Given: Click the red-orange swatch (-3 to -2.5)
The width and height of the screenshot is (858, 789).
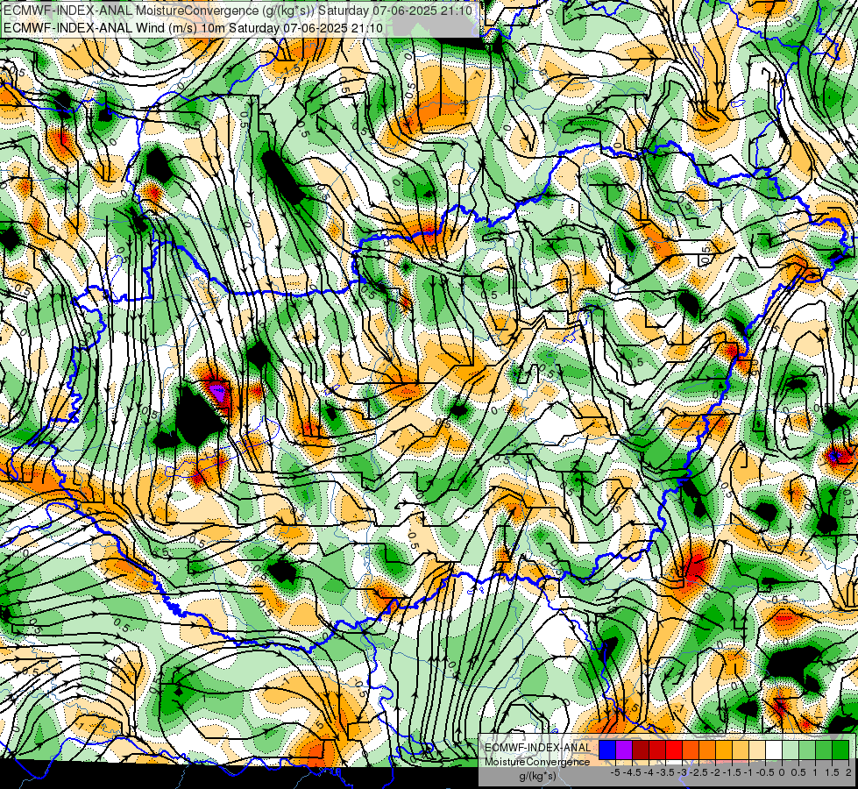Looking at the screenshot, I should point(691,750).
